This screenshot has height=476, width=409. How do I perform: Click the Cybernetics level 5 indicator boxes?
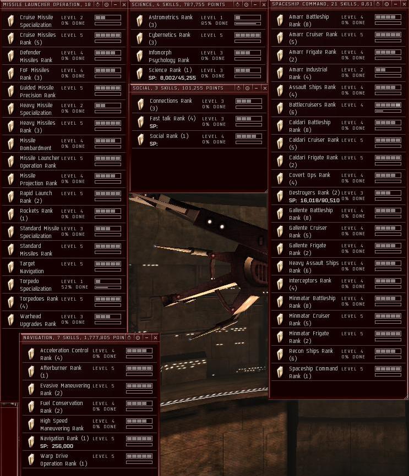click(x=248, y=35)
